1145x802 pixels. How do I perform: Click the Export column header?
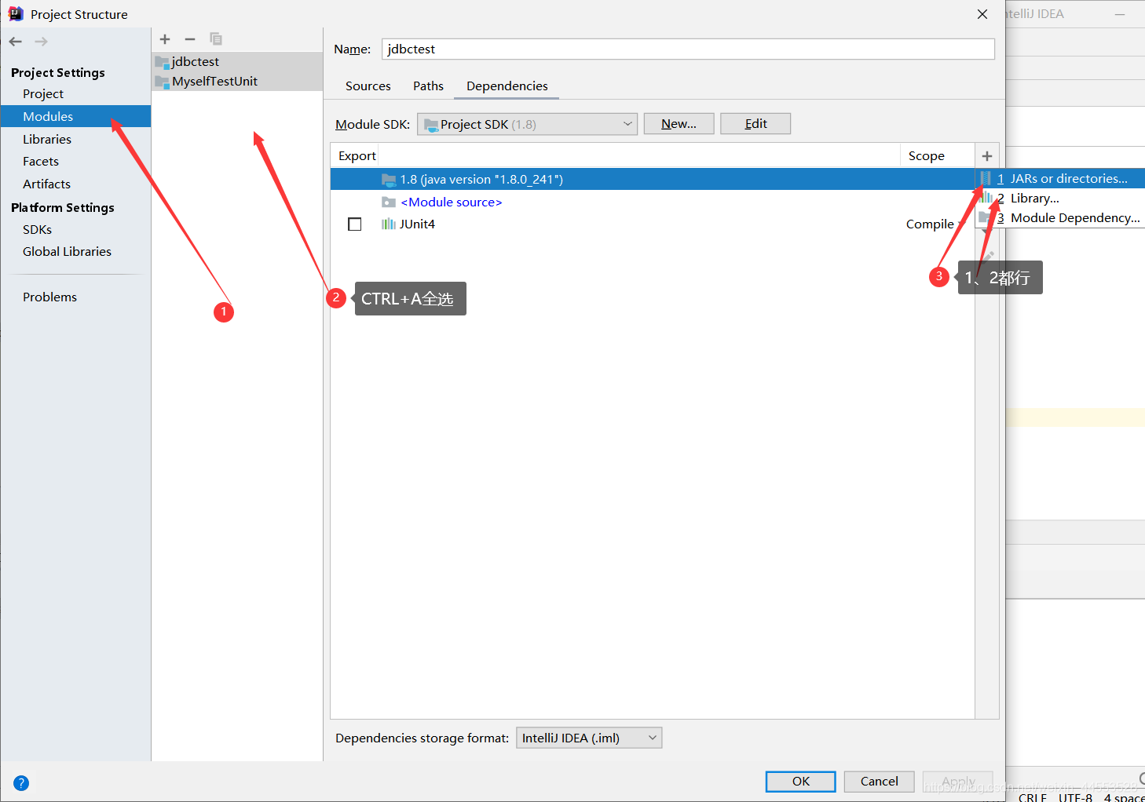click(x=357, y=156)
